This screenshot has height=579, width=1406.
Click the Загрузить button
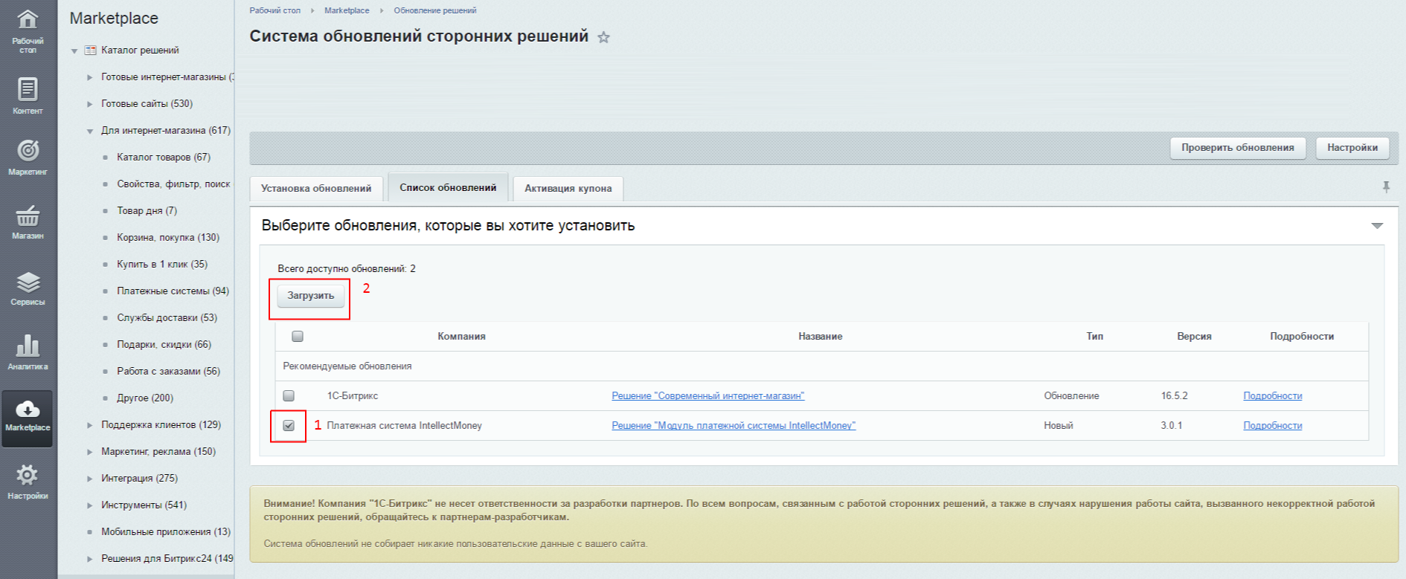311,295
